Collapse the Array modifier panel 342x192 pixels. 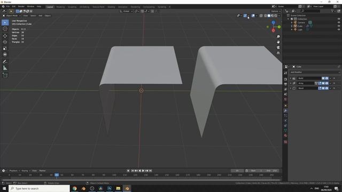point(291,83)
